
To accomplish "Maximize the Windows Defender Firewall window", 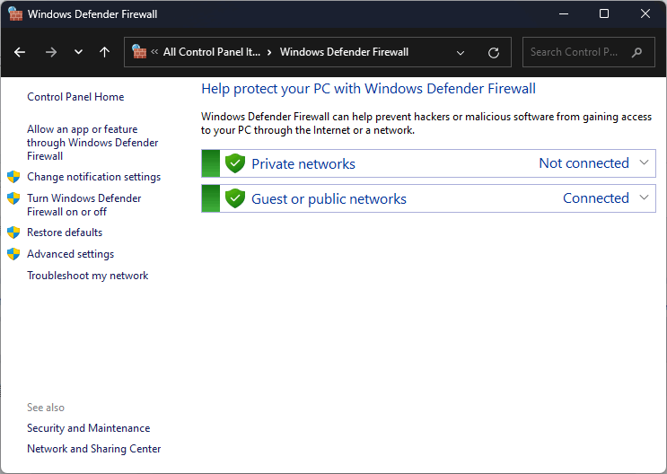I will point(604,14).
